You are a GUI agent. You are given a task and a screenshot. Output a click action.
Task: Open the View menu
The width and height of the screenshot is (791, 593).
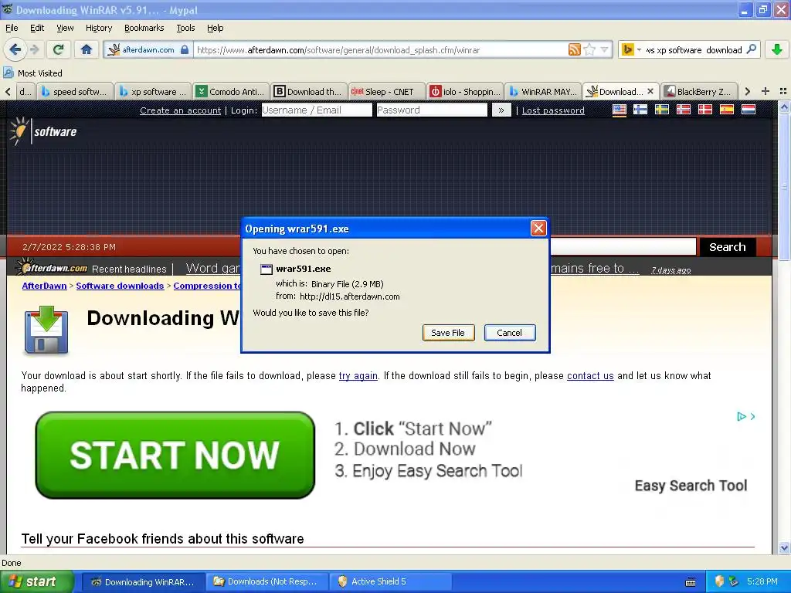point(65,28)
